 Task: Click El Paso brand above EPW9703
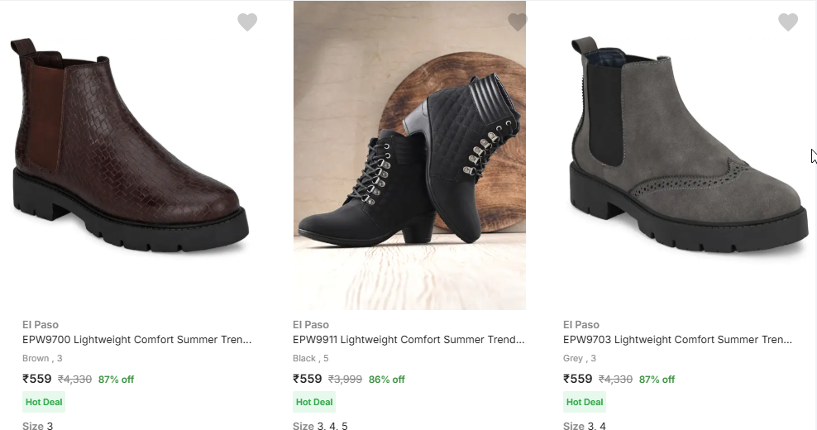tap(581, 325)
